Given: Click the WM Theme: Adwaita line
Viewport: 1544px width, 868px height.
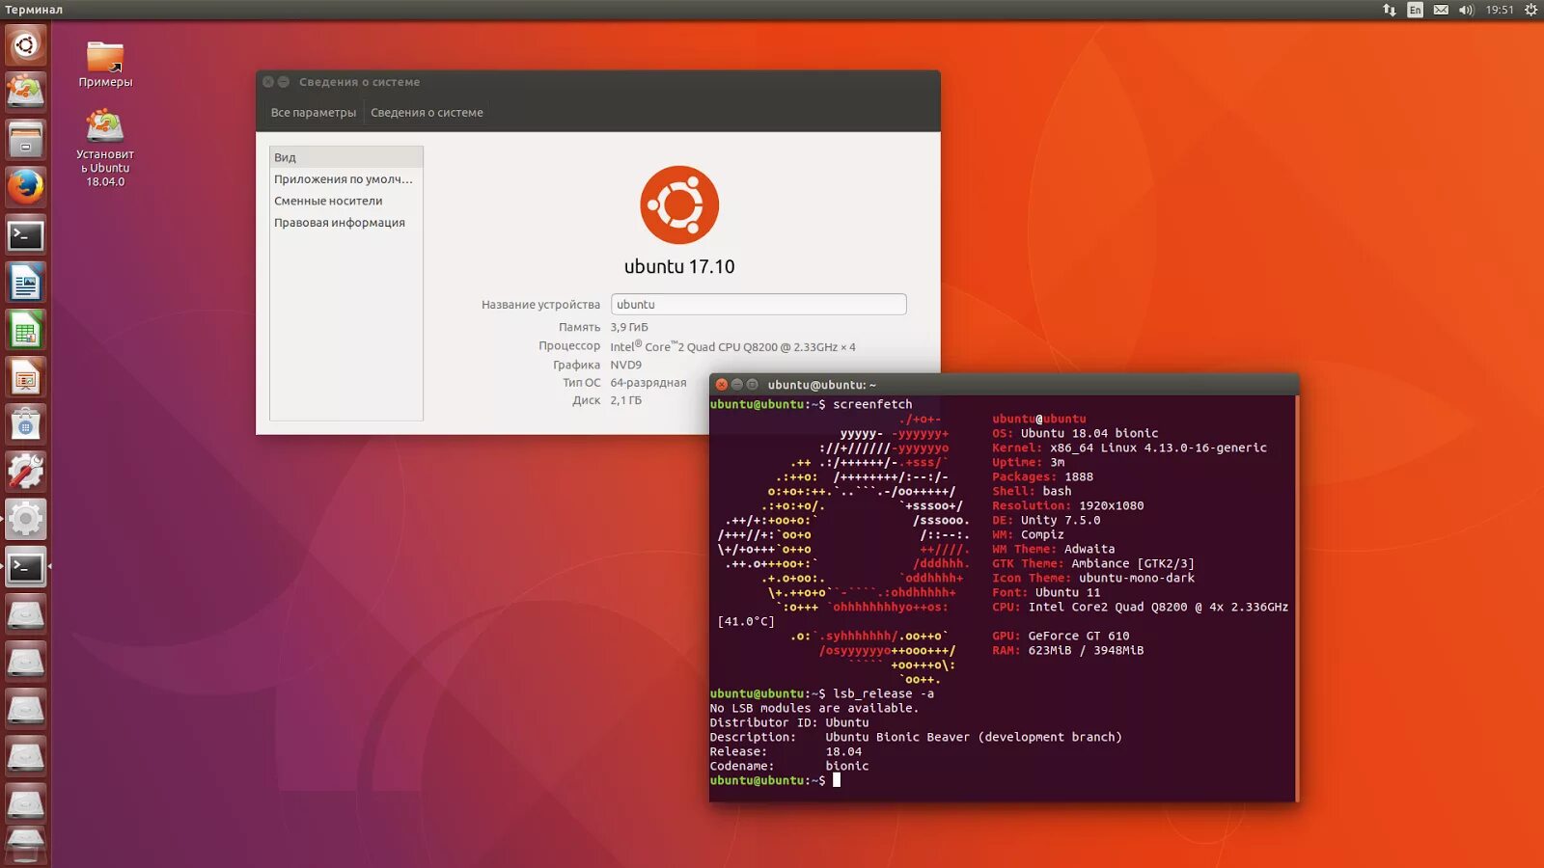Looking at the screenshot, I should (x=1053, y=549).
